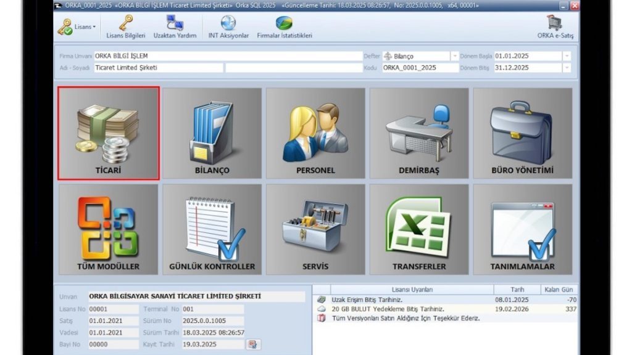632x355 pixels.
Task: Open the DEMİRBAŞ module tile
Action: coord(419,133)
